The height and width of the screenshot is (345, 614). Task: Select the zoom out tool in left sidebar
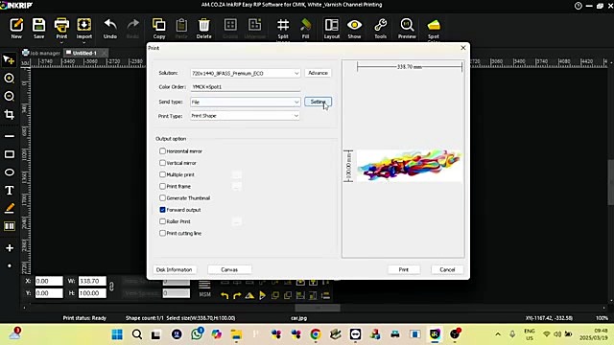(x=9, y=96)
